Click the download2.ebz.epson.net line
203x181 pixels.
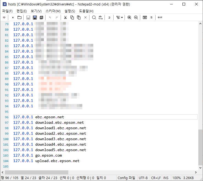pyautogui.click(x=50, y=133)
